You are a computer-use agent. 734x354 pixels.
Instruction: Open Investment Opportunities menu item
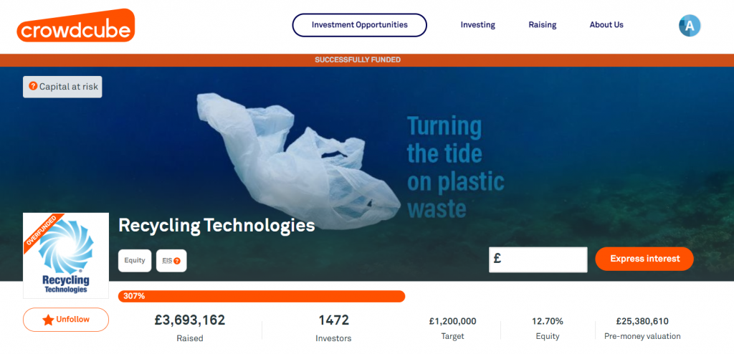tap(360, 25)
